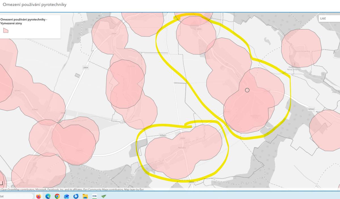Open File Explorer from the taskbar

click(85, 196)
